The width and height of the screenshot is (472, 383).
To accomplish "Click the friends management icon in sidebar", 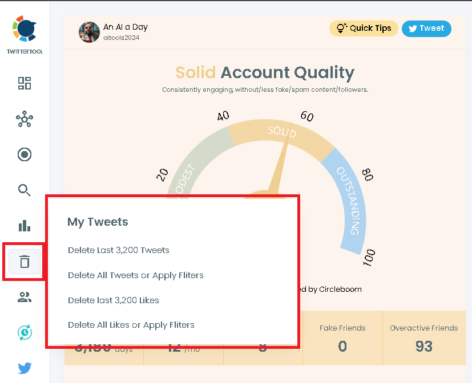I will [25, 297].
